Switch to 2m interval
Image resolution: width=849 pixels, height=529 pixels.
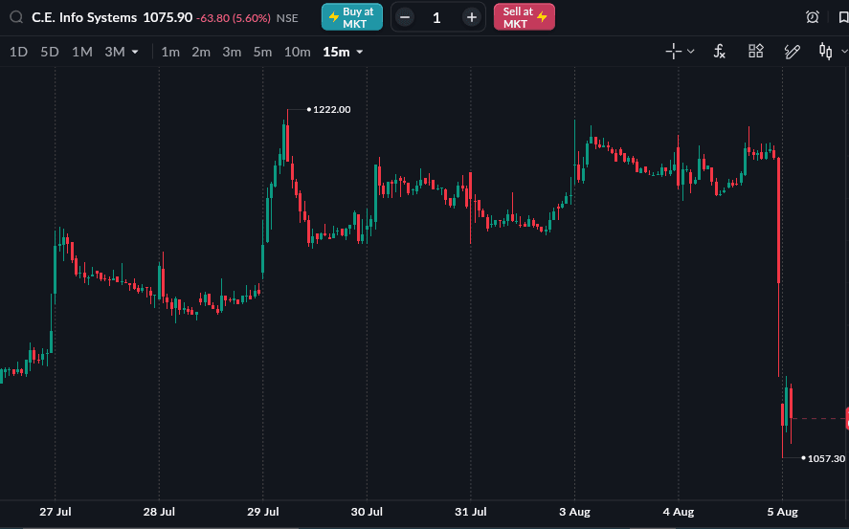(x=201, y=52)
